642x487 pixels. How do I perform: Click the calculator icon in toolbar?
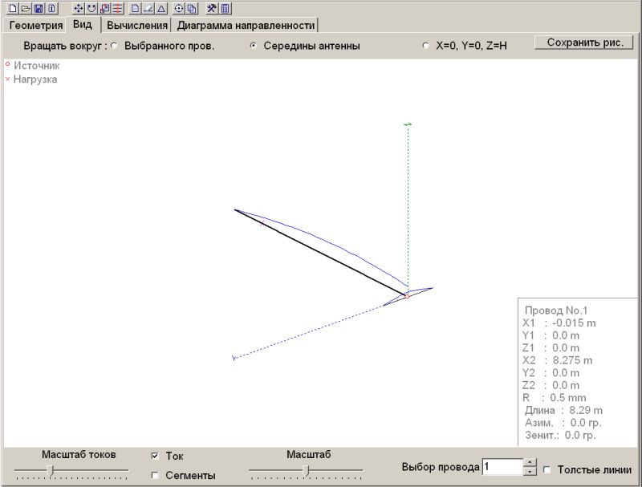click(x=226, y=8)
